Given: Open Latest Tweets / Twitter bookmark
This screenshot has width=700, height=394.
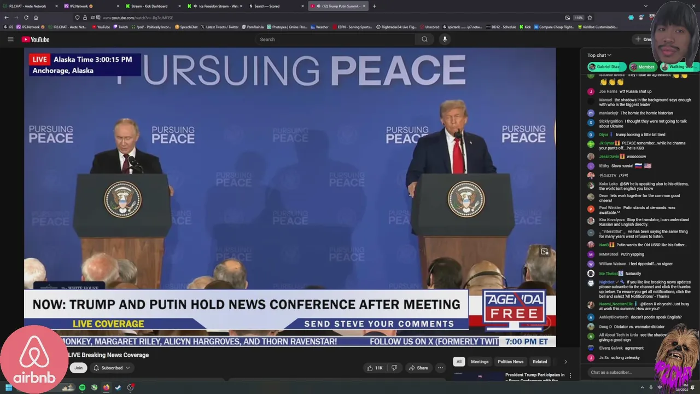Looking at the screenshot, I should (220, 27).
